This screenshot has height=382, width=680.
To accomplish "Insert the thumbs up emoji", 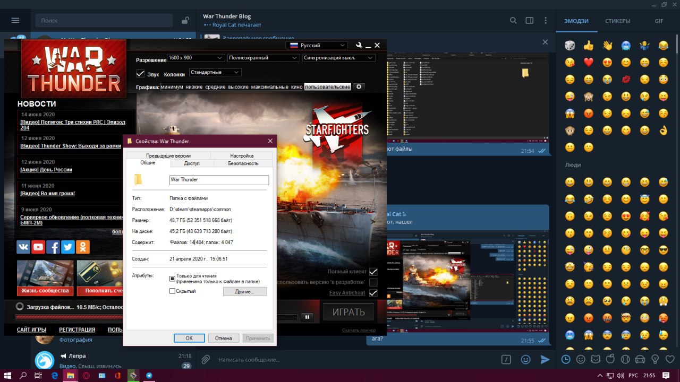I will click(x=588, y=46).
